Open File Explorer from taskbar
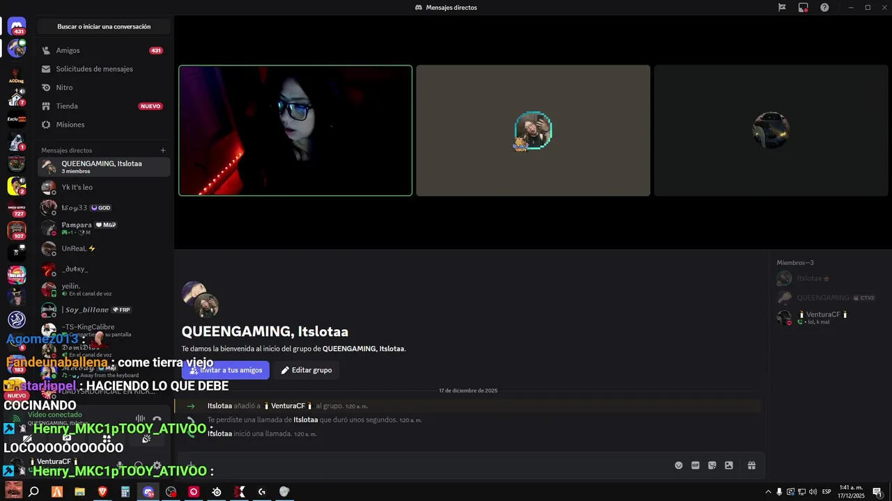 (79, 492)
